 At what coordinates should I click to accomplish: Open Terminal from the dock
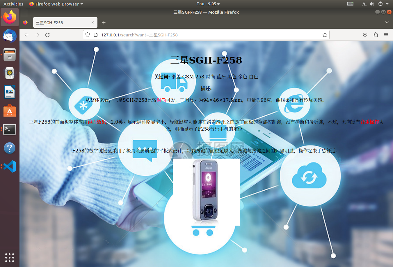[10, 129]
